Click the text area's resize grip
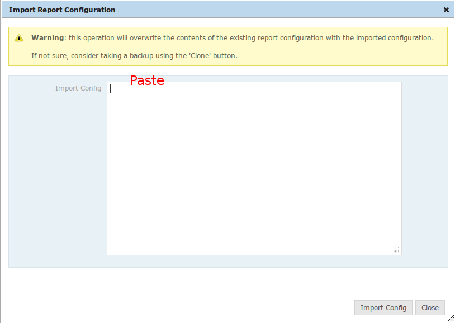This screenshot has width=455, height=323. pyautogui.click(x=396, y=250)
